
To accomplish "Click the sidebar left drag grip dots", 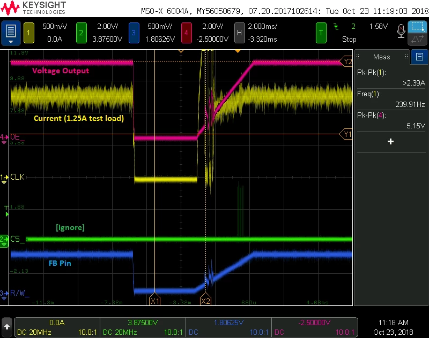I will pyautogui.click(x=358, y=57).
